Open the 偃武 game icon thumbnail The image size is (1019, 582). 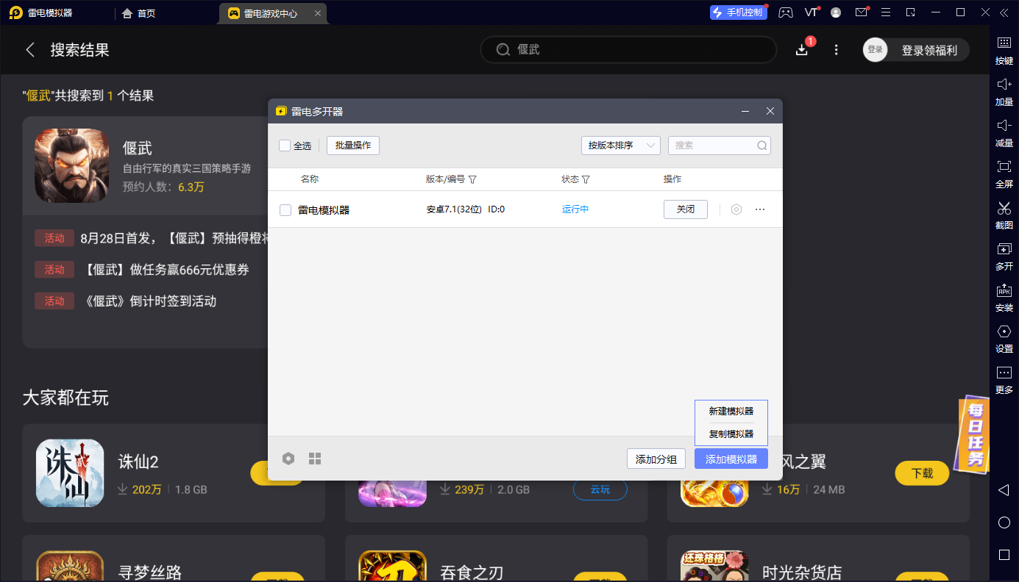coord(71,166)
